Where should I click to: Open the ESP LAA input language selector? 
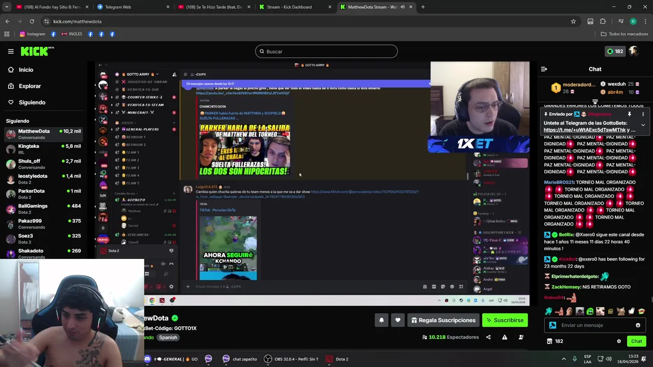pyautogui.click(x=588, y=359)
